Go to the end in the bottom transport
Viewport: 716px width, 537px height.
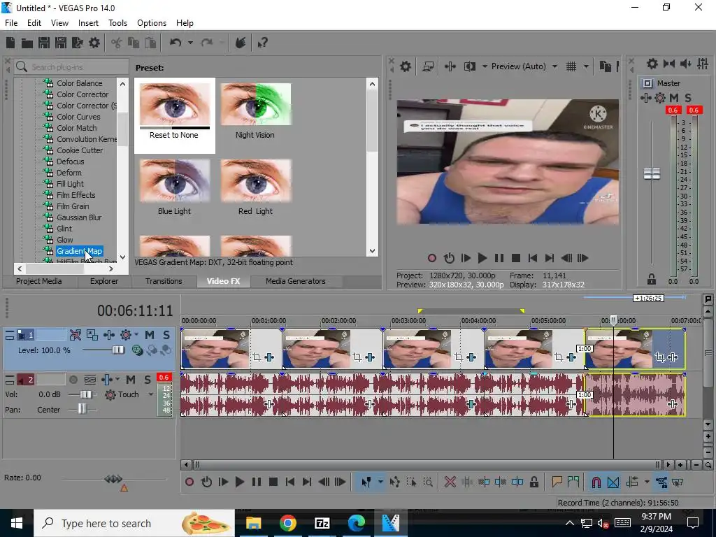tap(307, 482)
